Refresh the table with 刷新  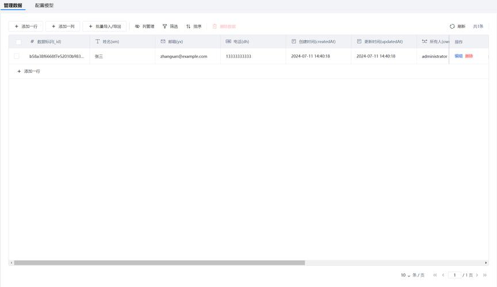(x=458, y=26)
